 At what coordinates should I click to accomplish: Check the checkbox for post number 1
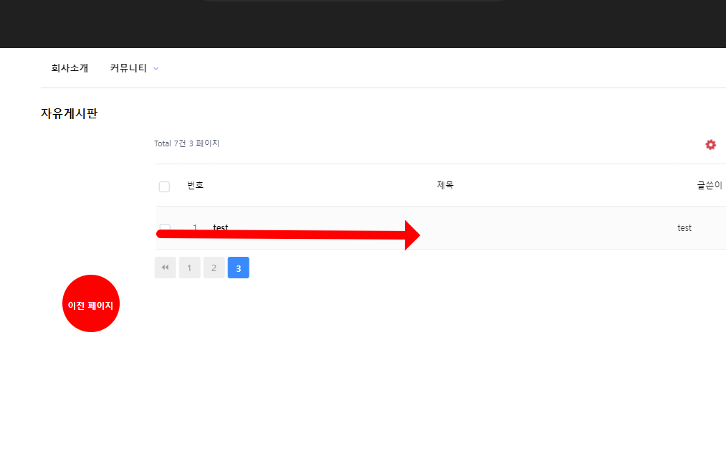164,227
